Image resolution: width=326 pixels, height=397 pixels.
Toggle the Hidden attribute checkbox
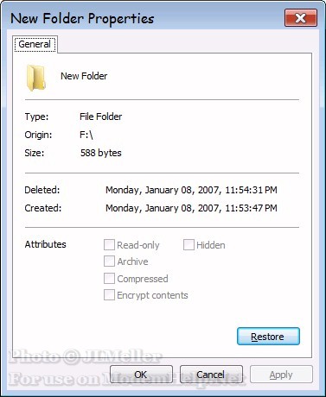coord(189,245)
